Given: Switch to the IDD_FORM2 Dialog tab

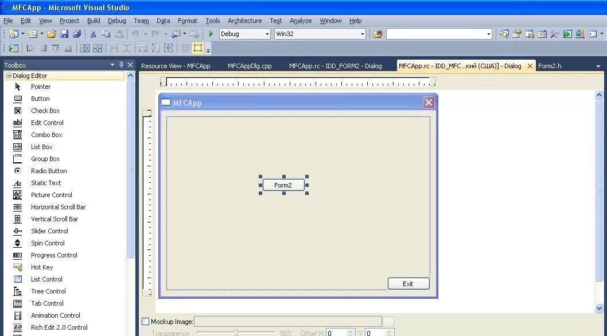Looking at the screenshot, I should pyautogui.click(x=335, y=66).
